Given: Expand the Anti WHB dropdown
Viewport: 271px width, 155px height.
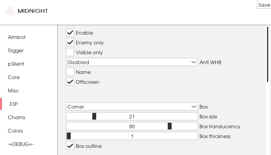Looking at the screenshot, I should [x=132, y=62].
